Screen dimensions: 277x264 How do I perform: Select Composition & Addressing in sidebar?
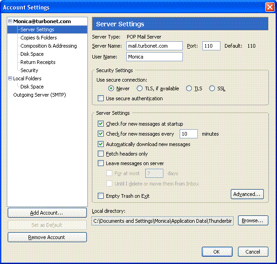tap(48, 46)
